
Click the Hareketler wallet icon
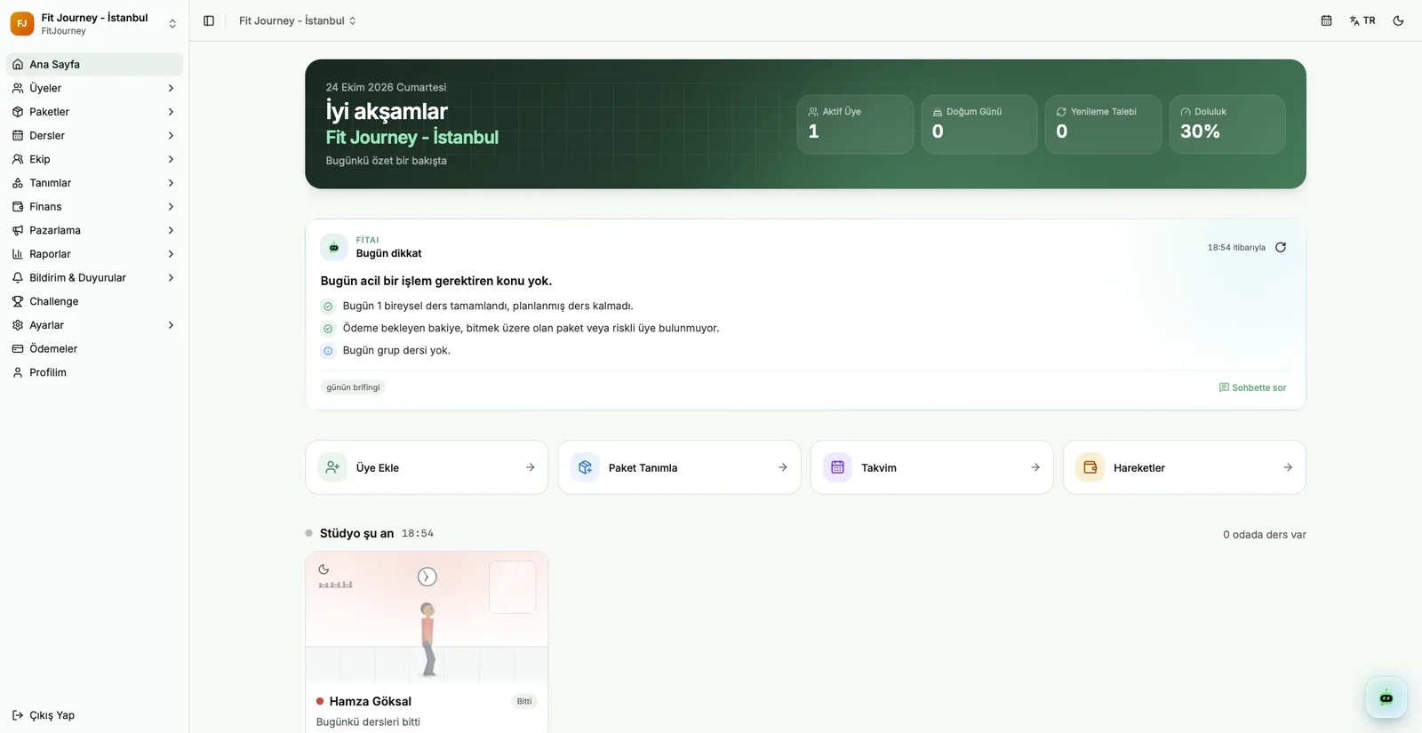(x=1090, y=467)
